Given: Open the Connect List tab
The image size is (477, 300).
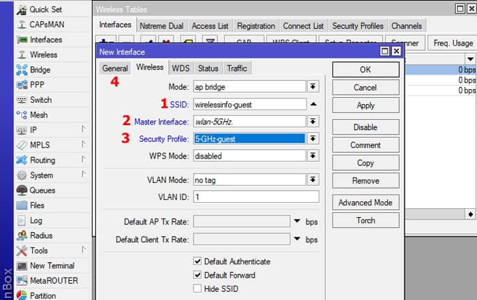Looking at the screenshot, I should (x=303, y=26).
